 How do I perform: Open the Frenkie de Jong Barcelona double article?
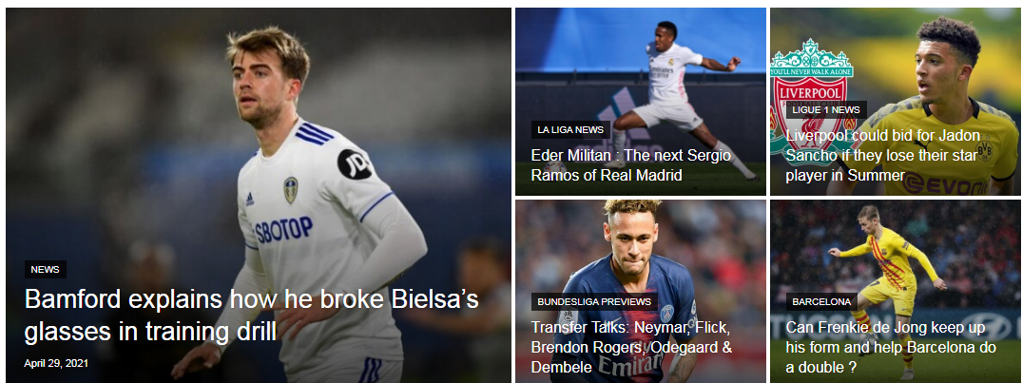click(x=891, y=347)
